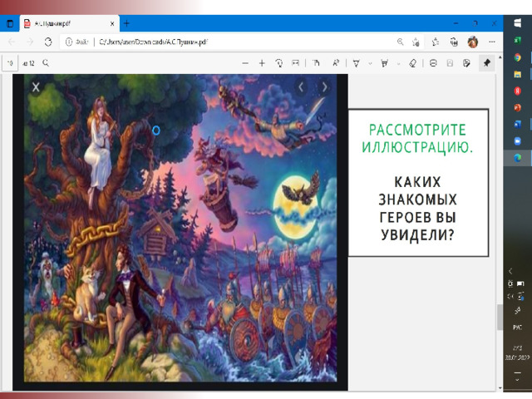
Task: Expand the Draw tool options dropdown
Action: pyautogui.click(x=370, y=63)
